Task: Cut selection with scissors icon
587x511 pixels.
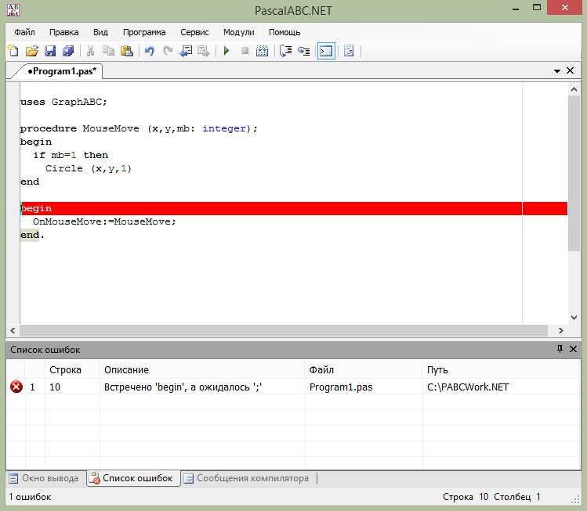Action: pos(90,51)
